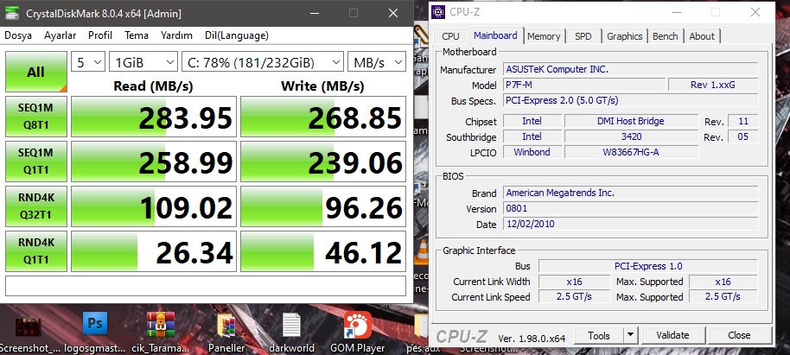Switch to the SPD tab in CPU-Z
This screenshot has height=355, width=790.
[x=583, y=36]
